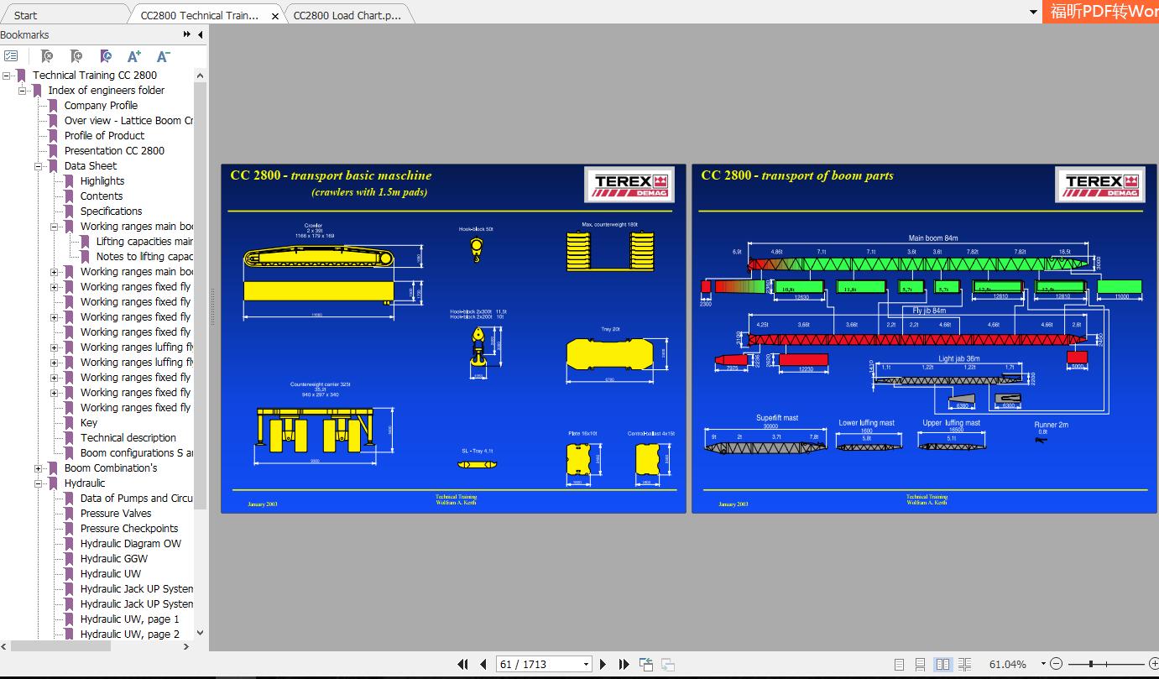1159x679 pixels.
Task: Enable continuous scrolling view icon
Action: [921, 663]
